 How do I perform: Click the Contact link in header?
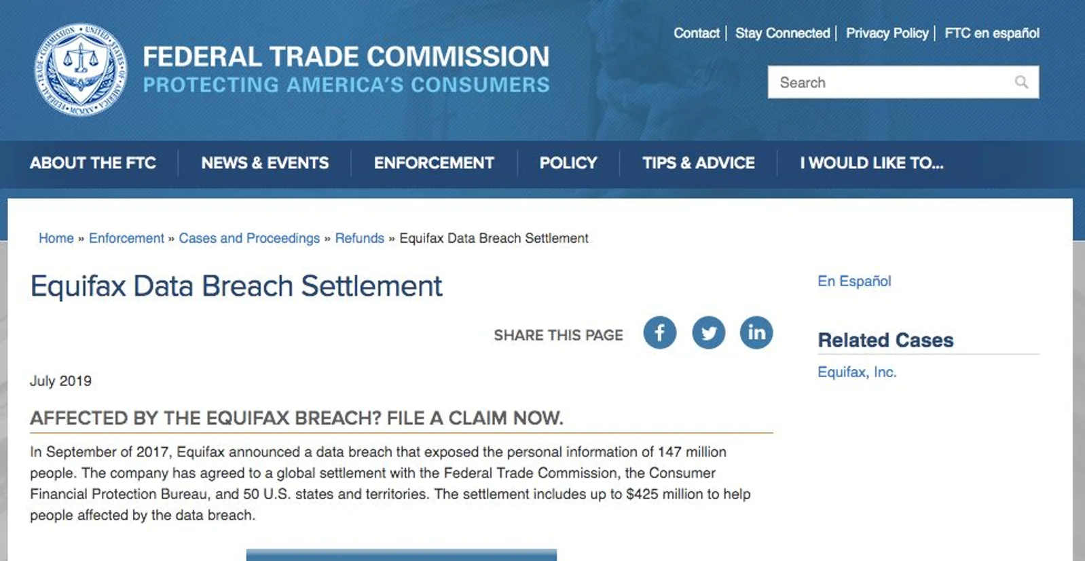(697, 33)
